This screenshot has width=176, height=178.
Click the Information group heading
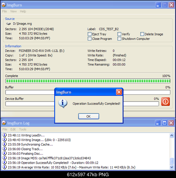13,46
